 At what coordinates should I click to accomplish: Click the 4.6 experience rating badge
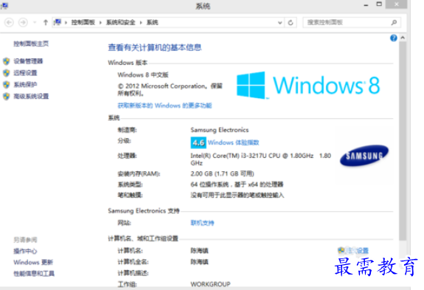click(x=198, y=142)
